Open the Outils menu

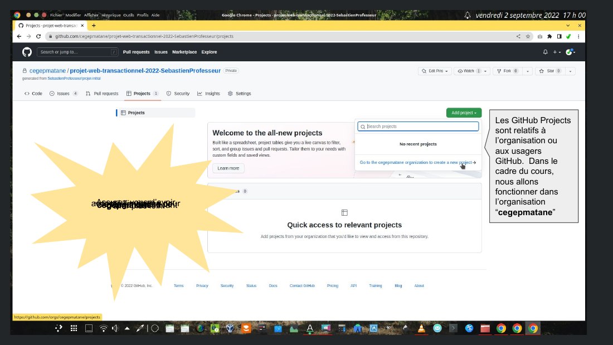129,15
